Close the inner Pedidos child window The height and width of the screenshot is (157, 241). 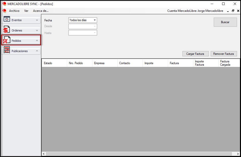tap(238, 11)
